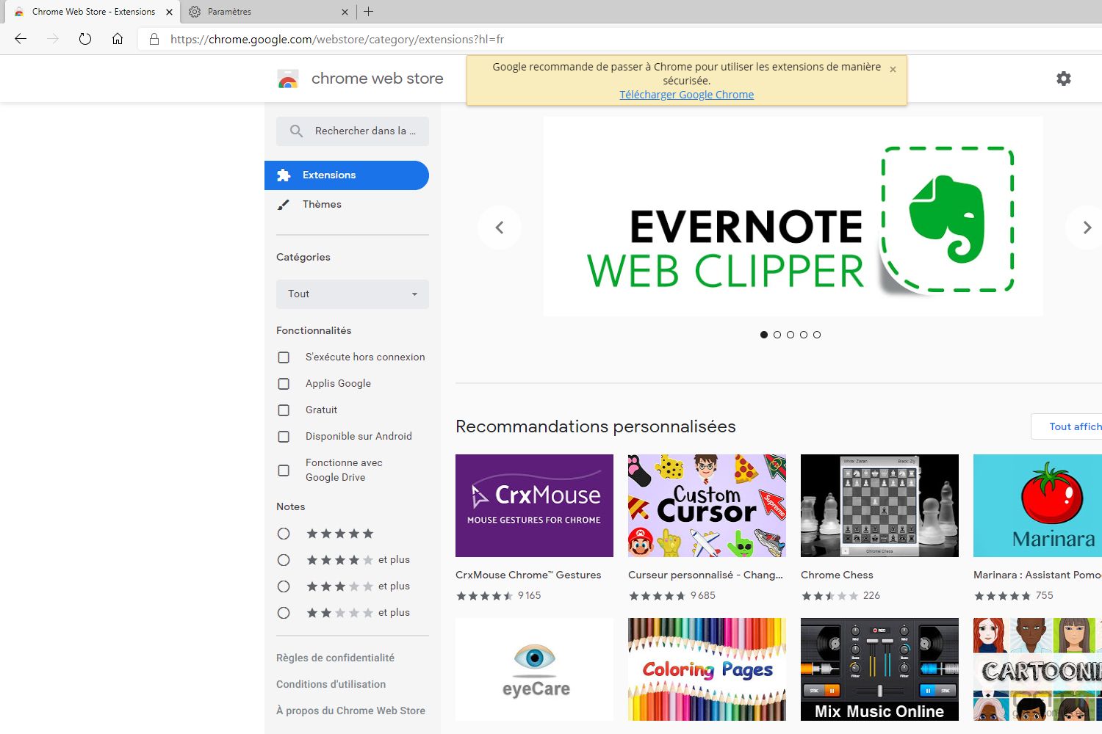1102x734 pixels.
Task: Open the Evernote Web Clipper banner
Action: pyautogui.click(x=793, y=217)
